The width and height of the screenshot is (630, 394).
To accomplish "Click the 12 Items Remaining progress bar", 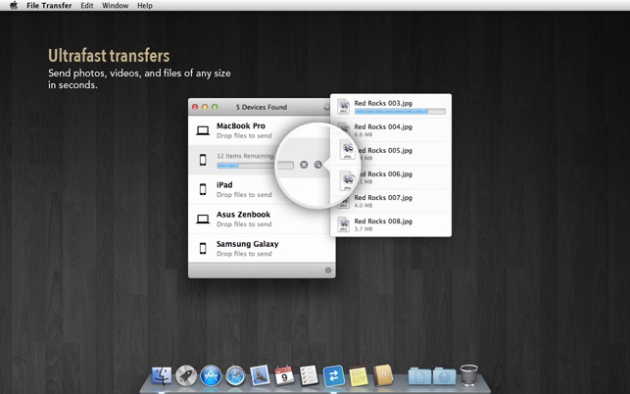I will (x=255, y=166).
